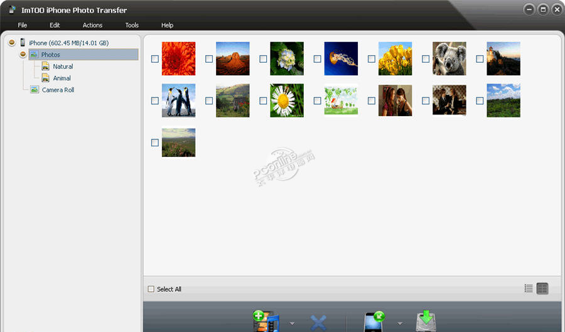This screenshot has width=565, height=332.
Task: Tick the checkbox next to penguins photo
Action: [155, 101]
